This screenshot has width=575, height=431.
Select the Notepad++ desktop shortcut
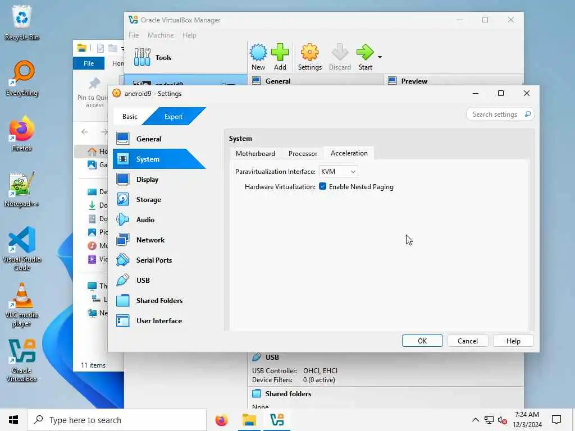pos(22,190)
